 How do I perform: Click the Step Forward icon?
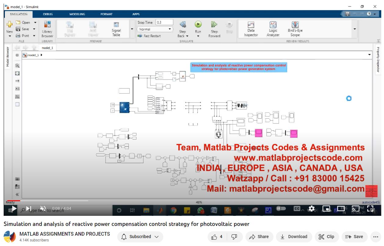[x=214, y=25]
